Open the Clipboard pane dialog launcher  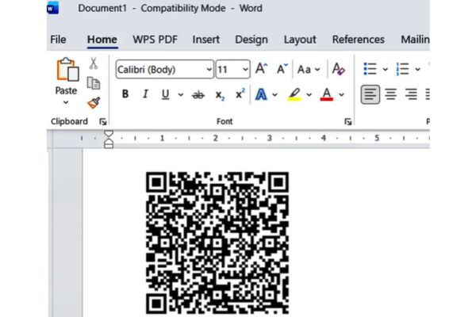pos(103,121)
